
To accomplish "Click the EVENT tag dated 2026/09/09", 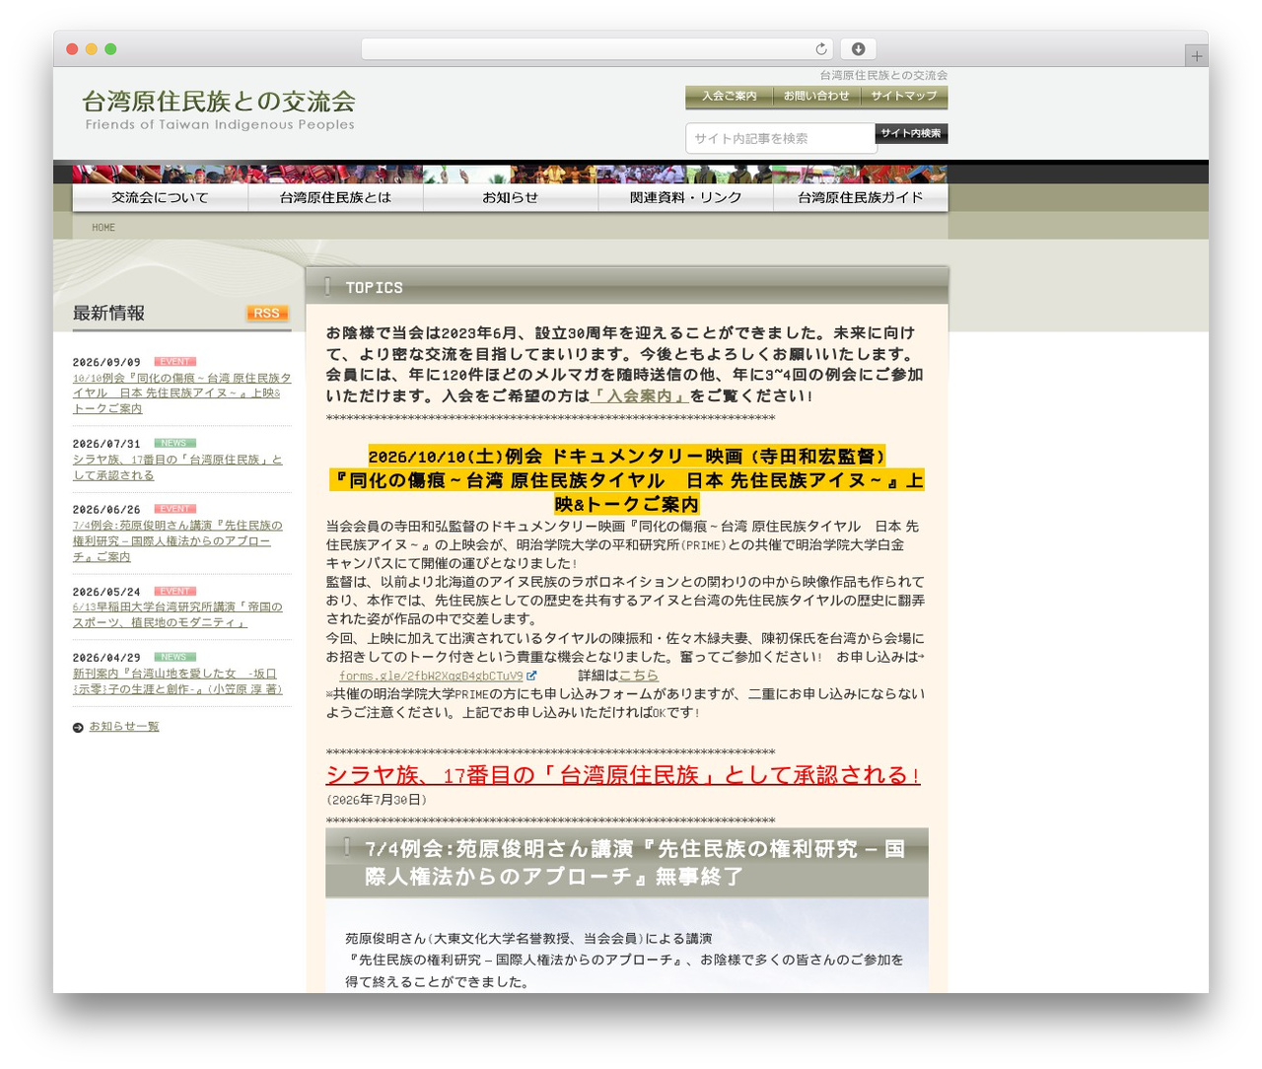I will point(175,362).
